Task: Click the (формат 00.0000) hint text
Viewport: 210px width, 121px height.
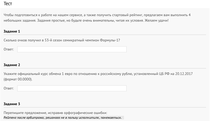Action: (18, 79)
